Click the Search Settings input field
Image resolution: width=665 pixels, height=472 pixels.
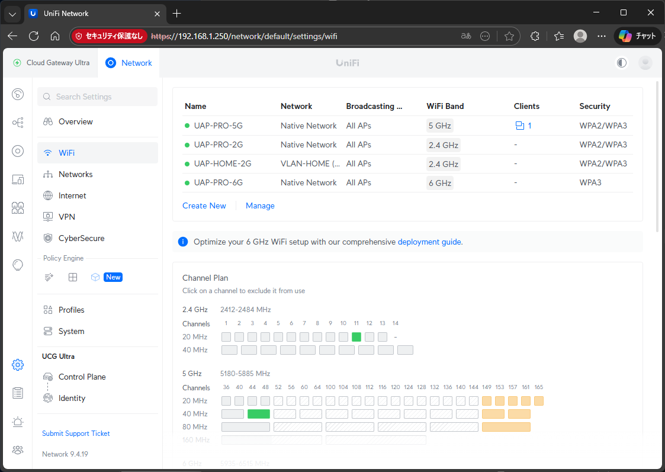click(98, 97)
